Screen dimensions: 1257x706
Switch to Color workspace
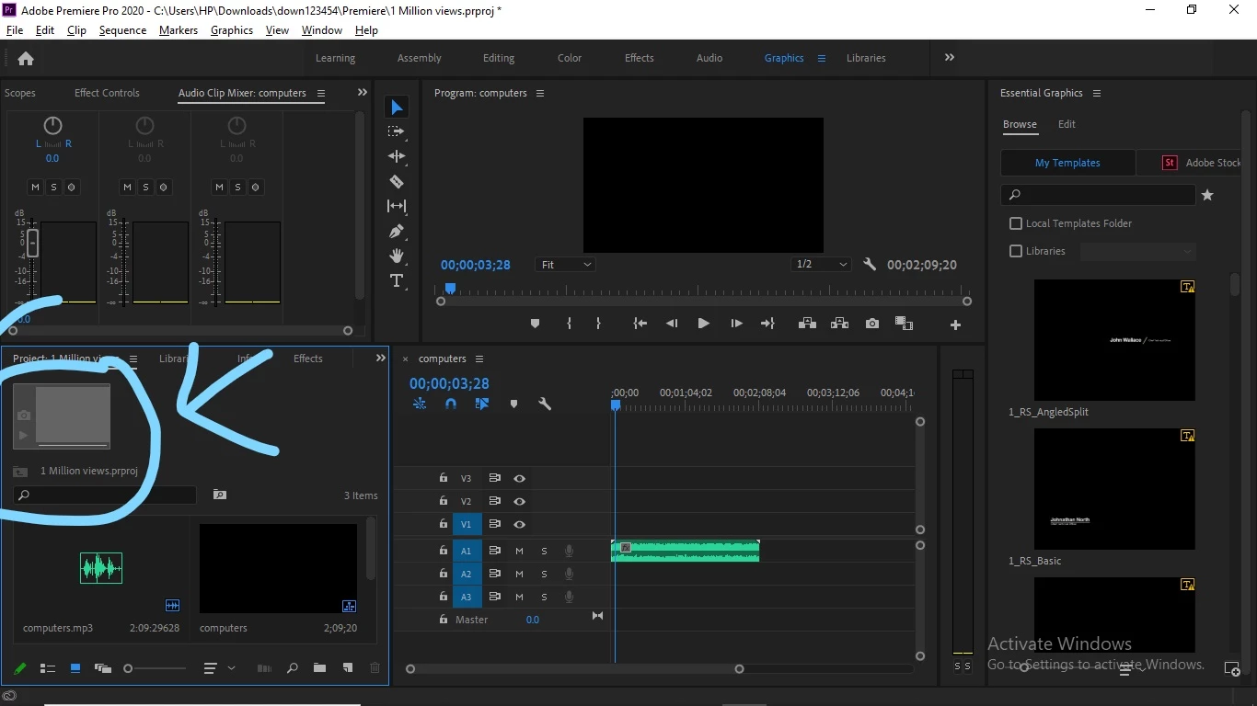coord(570,58)
